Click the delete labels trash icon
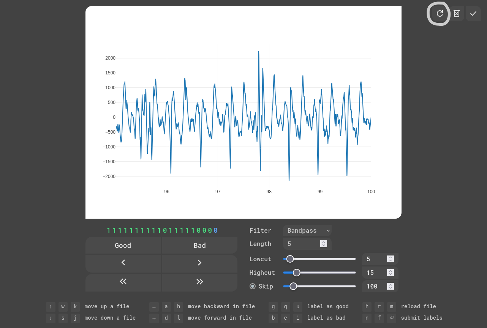 457,14
